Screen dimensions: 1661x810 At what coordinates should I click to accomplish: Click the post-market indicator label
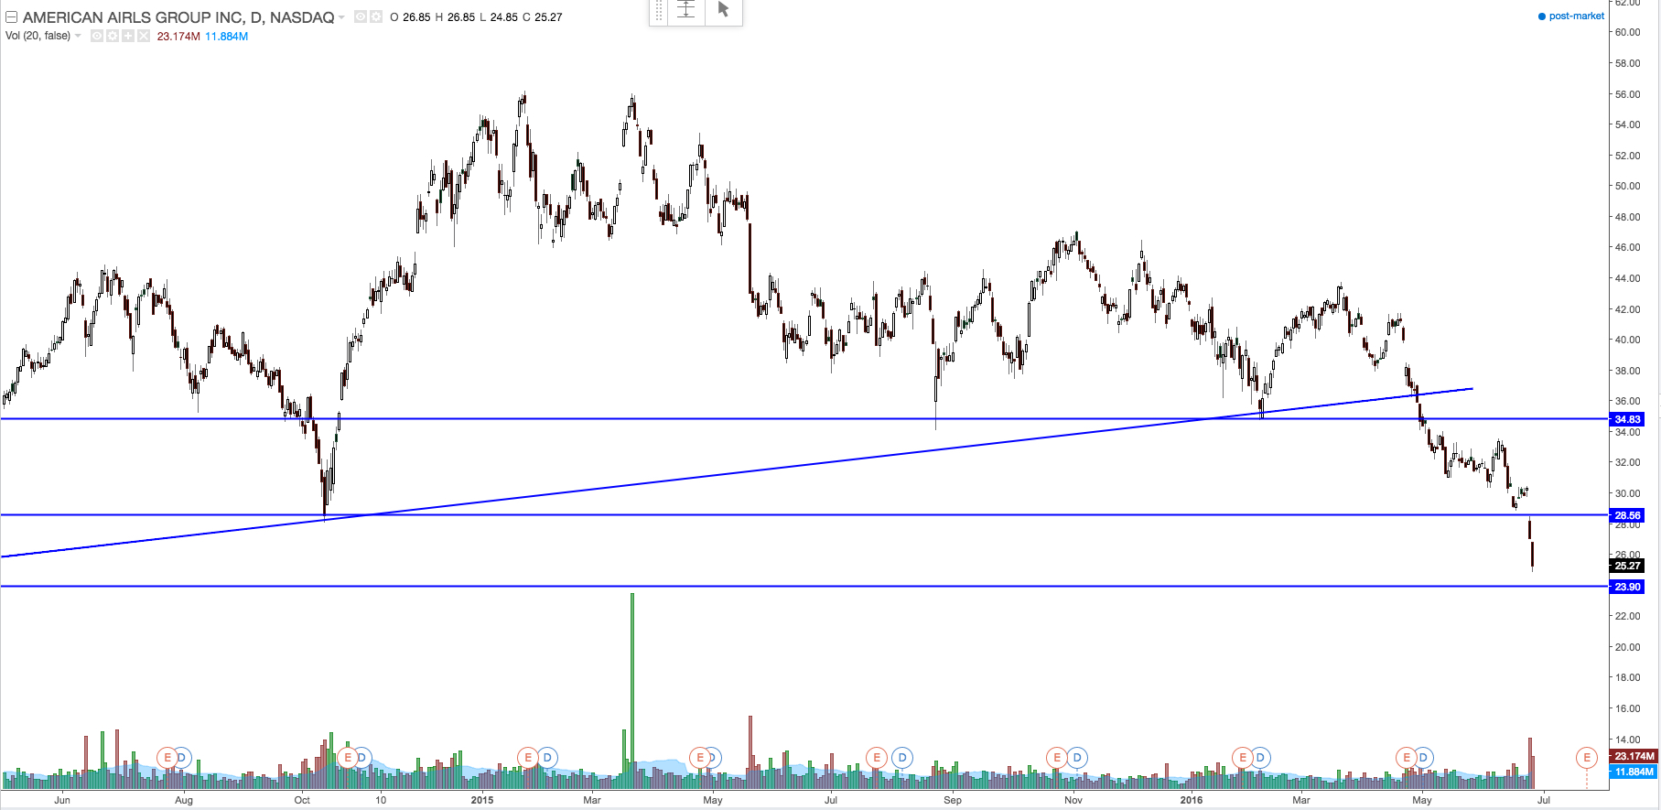(1575, 16)
